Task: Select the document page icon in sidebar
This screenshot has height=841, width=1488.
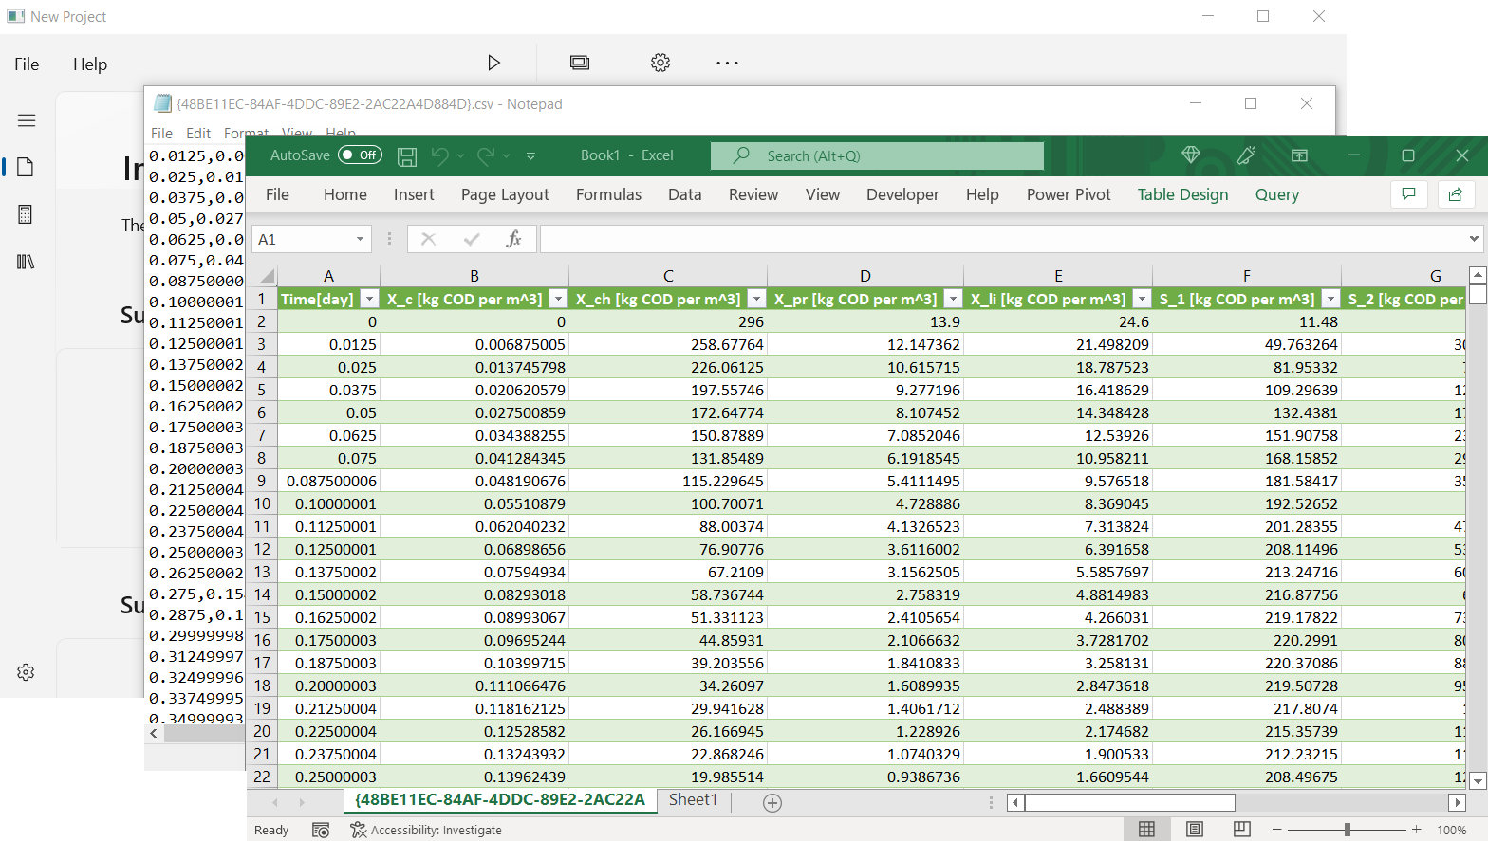Action: [26, 167]
